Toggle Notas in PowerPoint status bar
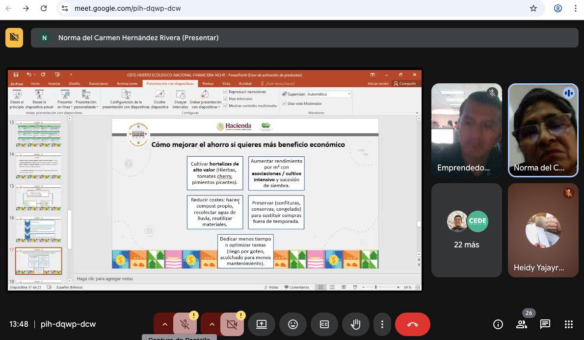Image resolution: width=584 pixels, height=340 pixels. click(271, 287)
